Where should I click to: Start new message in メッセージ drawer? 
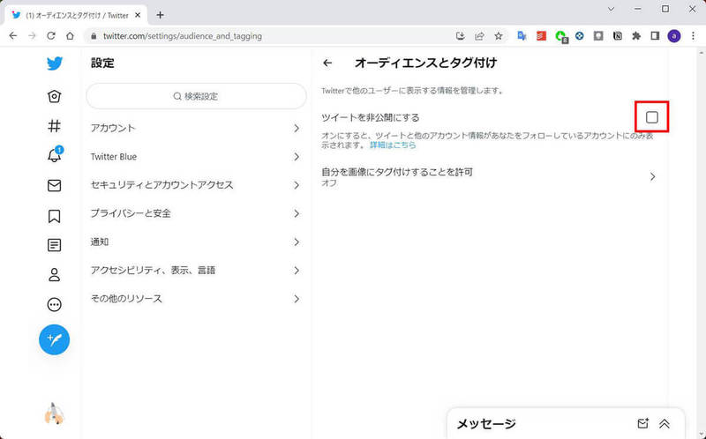643,423
